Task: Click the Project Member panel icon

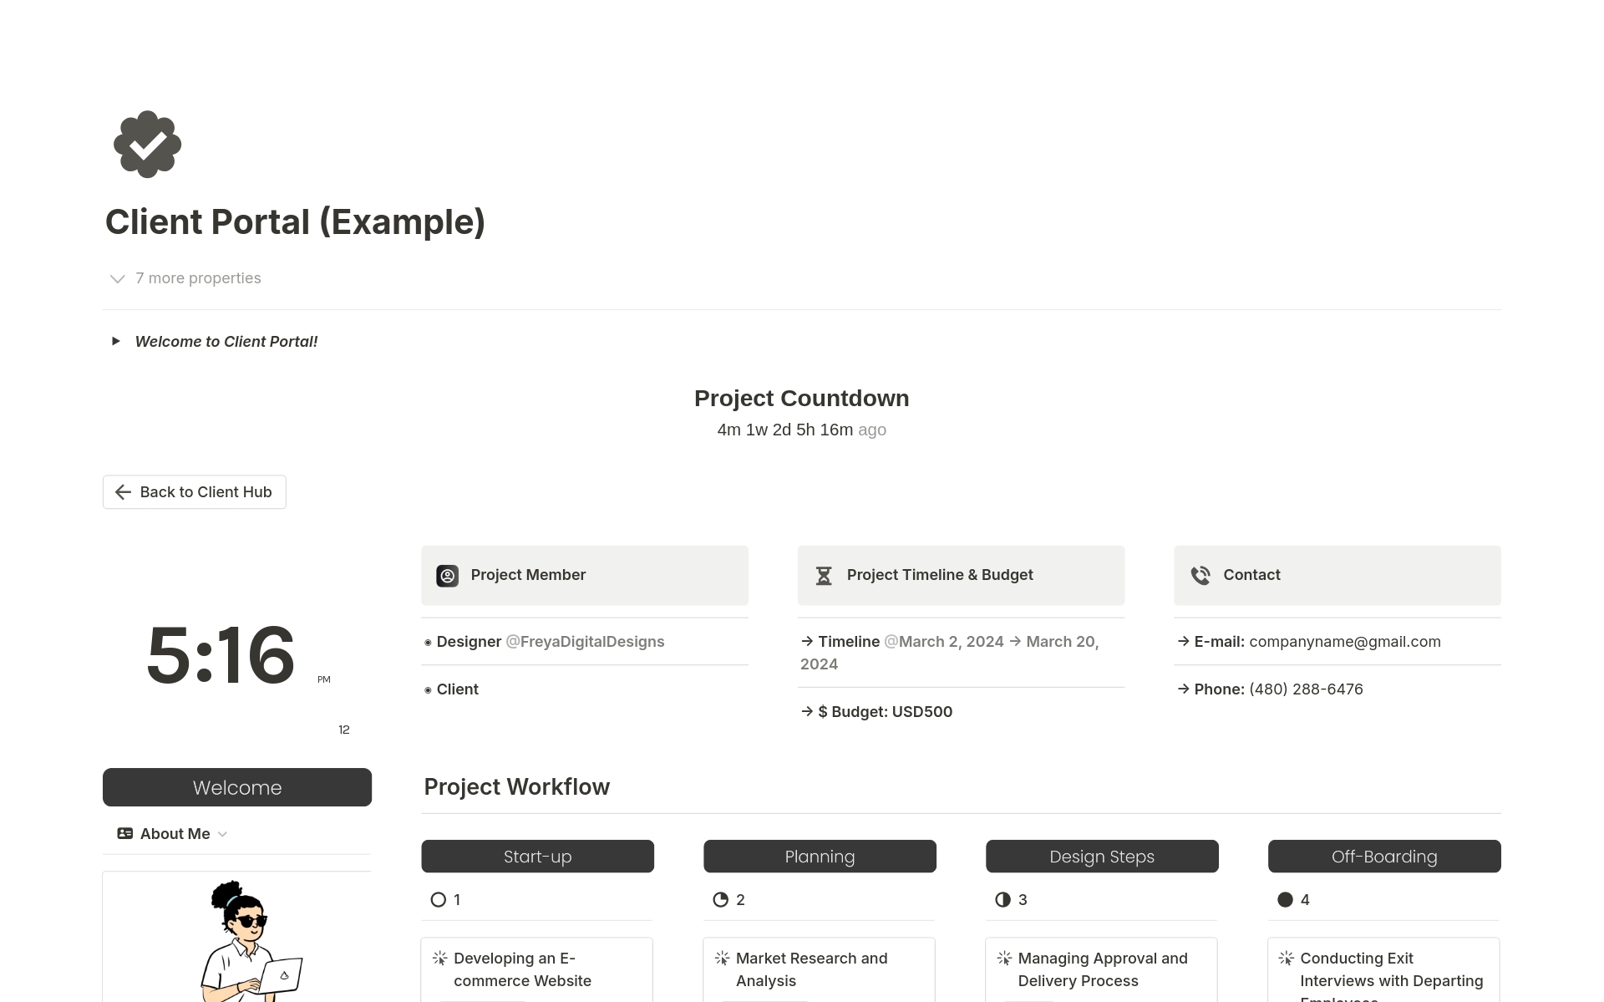Action: pos(449,574)
